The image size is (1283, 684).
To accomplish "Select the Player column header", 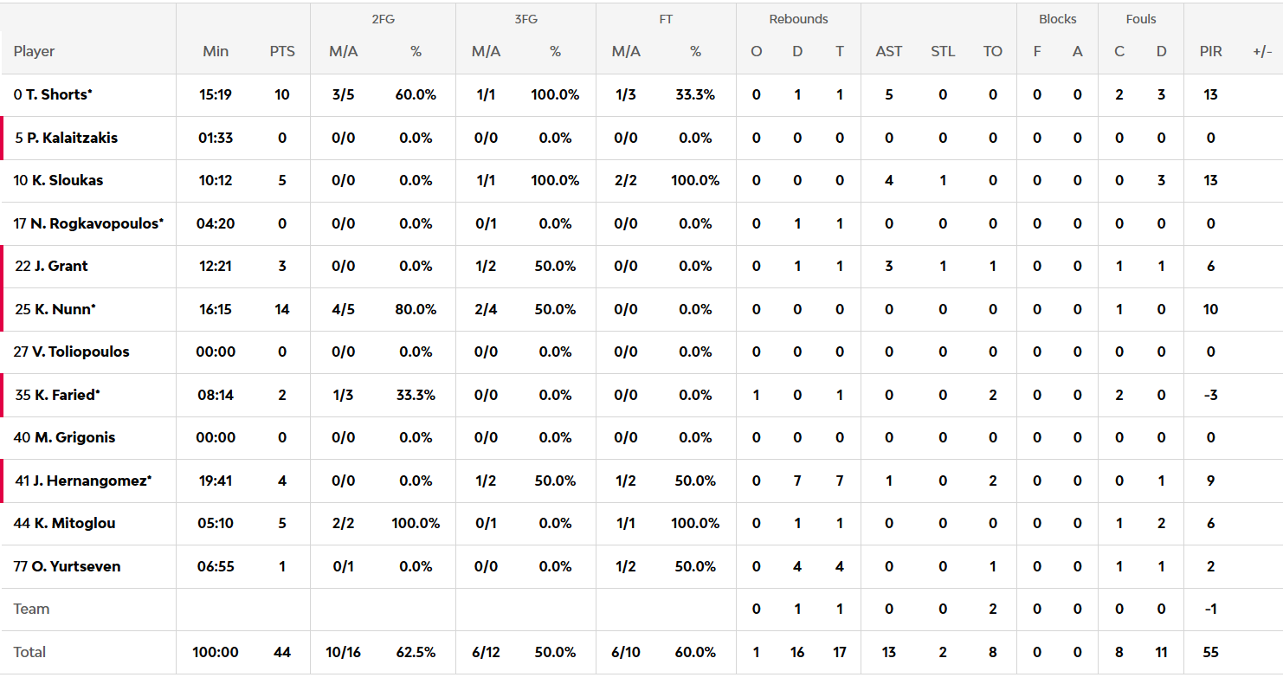I will point(34,51).
